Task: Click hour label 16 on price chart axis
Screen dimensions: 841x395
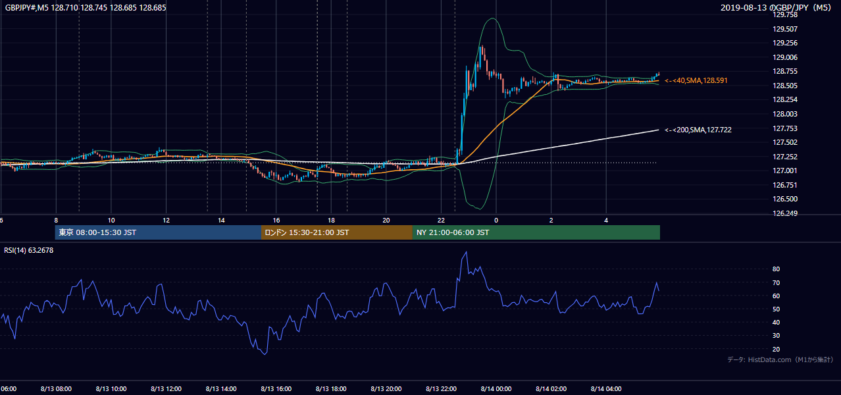Action: [276, 220]
